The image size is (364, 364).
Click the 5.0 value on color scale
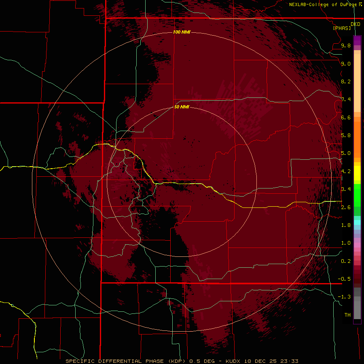click(346, 153)
